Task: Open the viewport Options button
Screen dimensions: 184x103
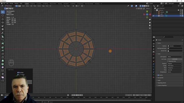Action: [148, 9]
